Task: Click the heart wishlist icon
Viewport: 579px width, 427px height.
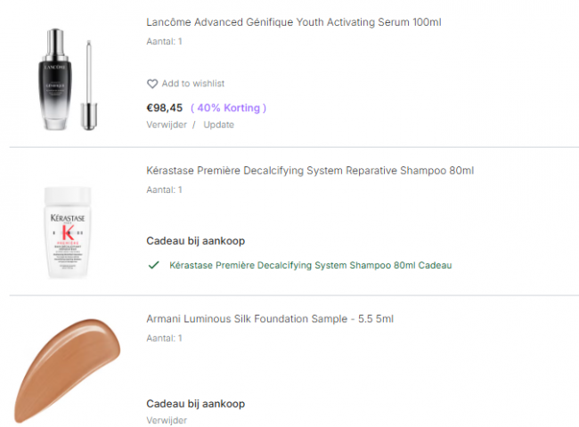Action: coord(152,84)
